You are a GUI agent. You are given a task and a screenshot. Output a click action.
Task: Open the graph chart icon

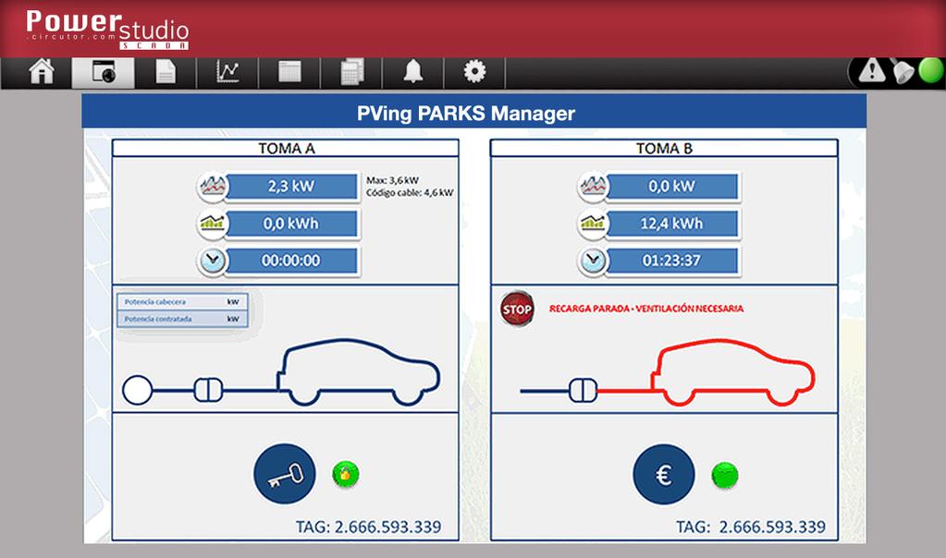tap(227, 72)
